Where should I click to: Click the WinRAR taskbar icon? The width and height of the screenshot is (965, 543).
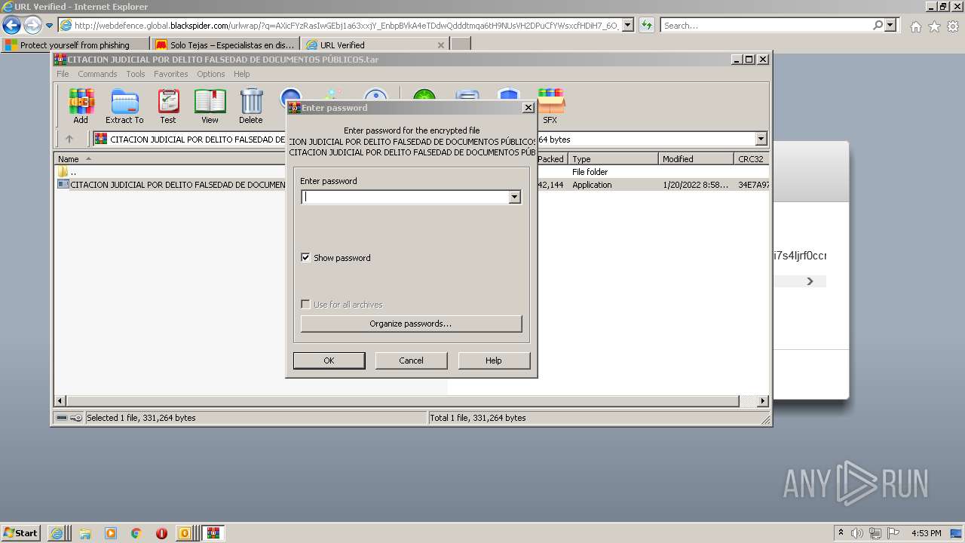click(213, 533)
